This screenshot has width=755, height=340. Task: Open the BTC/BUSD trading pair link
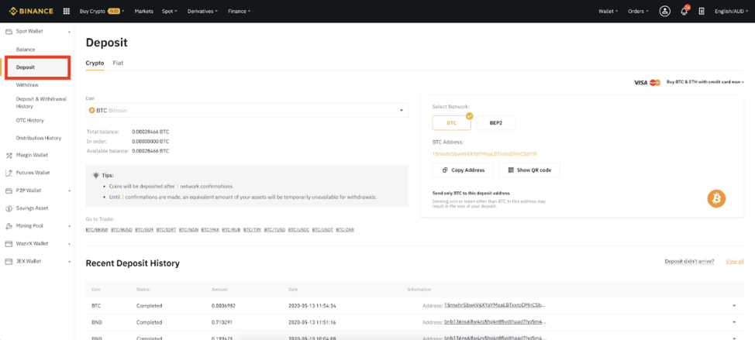[x=122, y=230]
